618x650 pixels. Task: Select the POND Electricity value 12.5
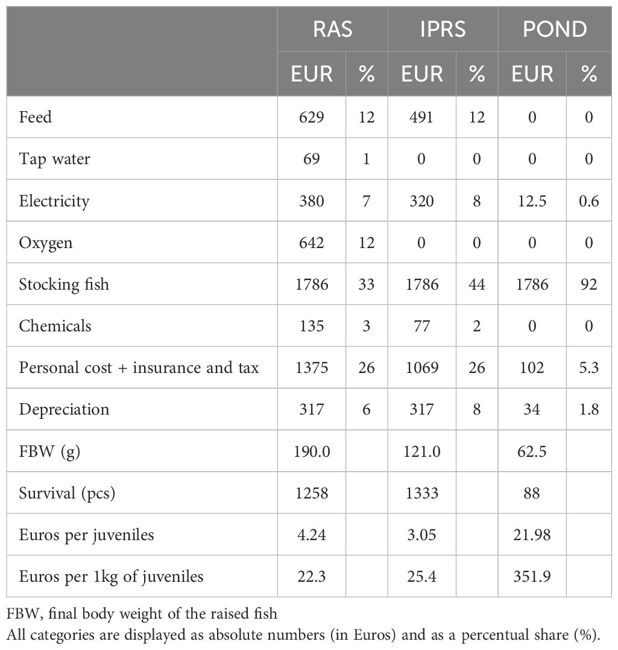532,200
